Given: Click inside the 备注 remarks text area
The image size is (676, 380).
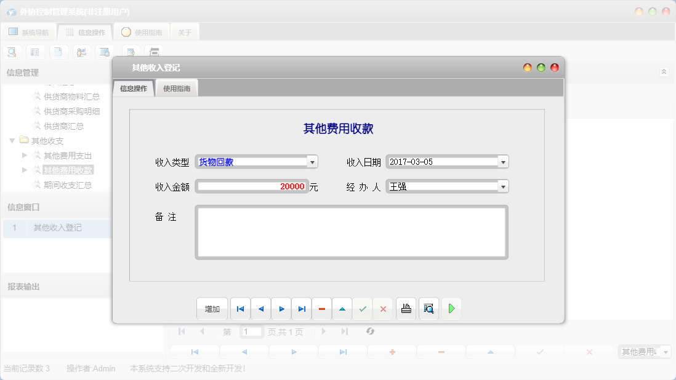Looking at the screenshot, I should 352,232.
